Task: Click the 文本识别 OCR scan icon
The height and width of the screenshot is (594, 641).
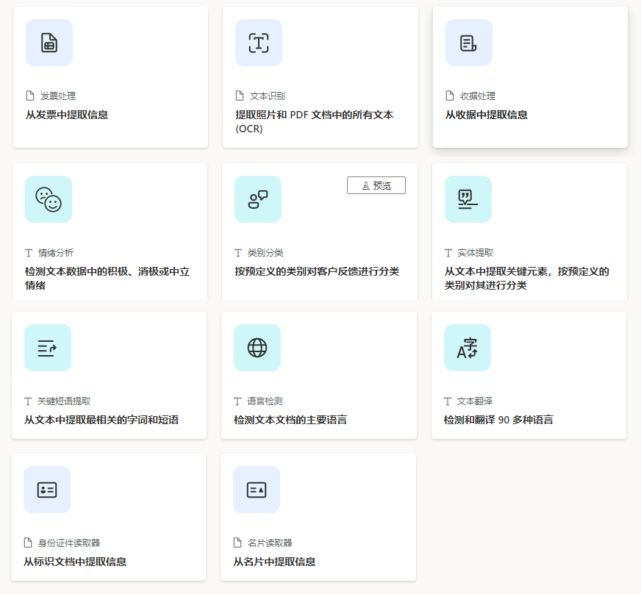Action: point(258,43)
